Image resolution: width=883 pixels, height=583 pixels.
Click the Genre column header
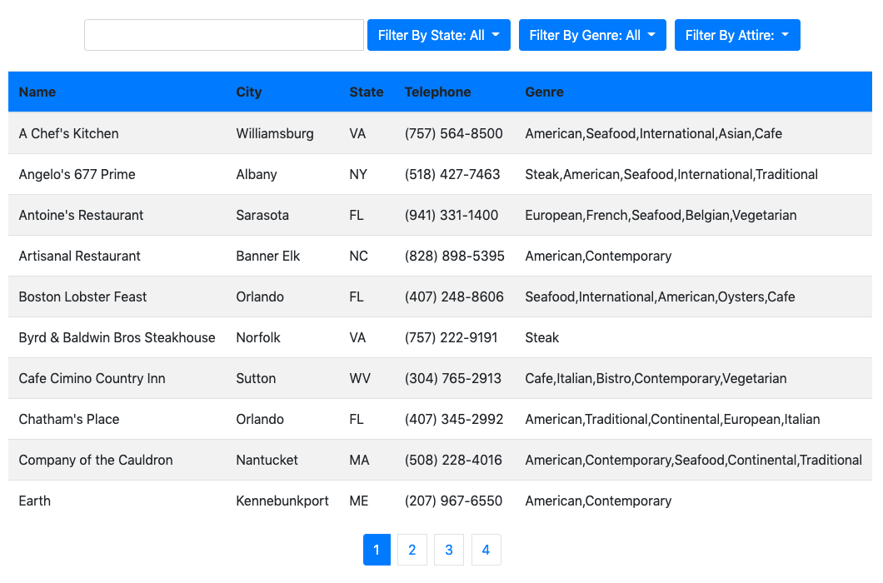[x=544, y=92]
